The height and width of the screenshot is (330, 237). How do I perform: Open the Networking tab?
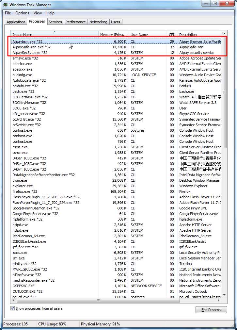point(98,22)
